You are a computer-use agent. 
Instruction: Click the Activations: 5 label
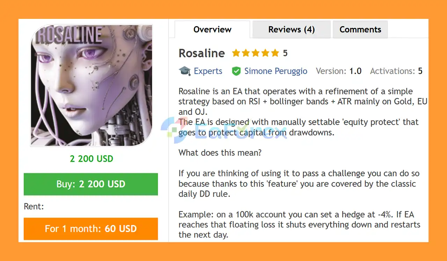click(x=396, y=71)
